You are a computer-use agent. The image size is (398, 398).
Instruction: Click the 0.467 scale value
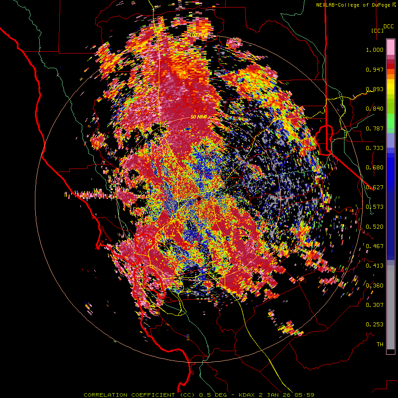[375, 246]
